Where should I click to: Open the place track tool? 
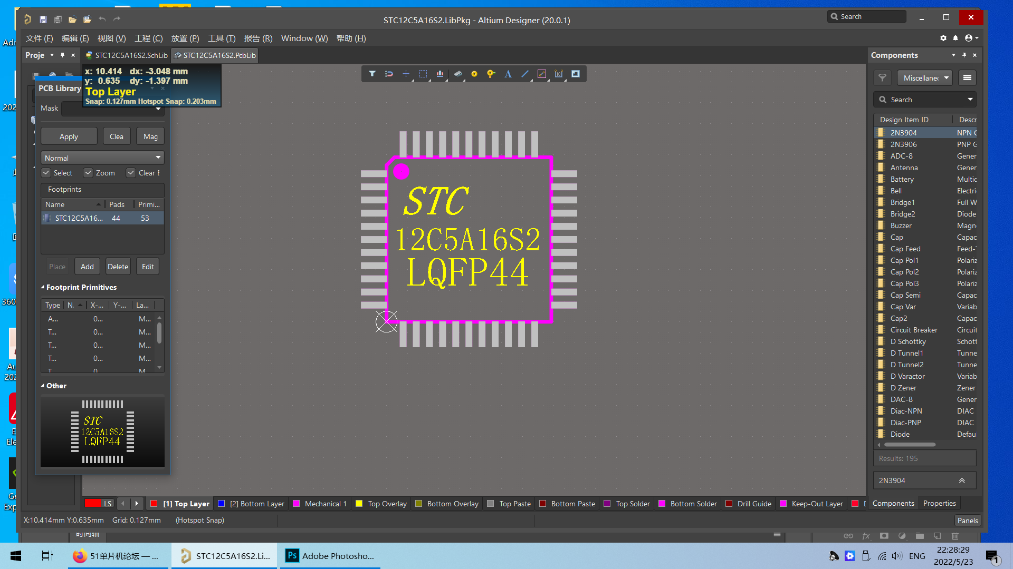[542, 74]
